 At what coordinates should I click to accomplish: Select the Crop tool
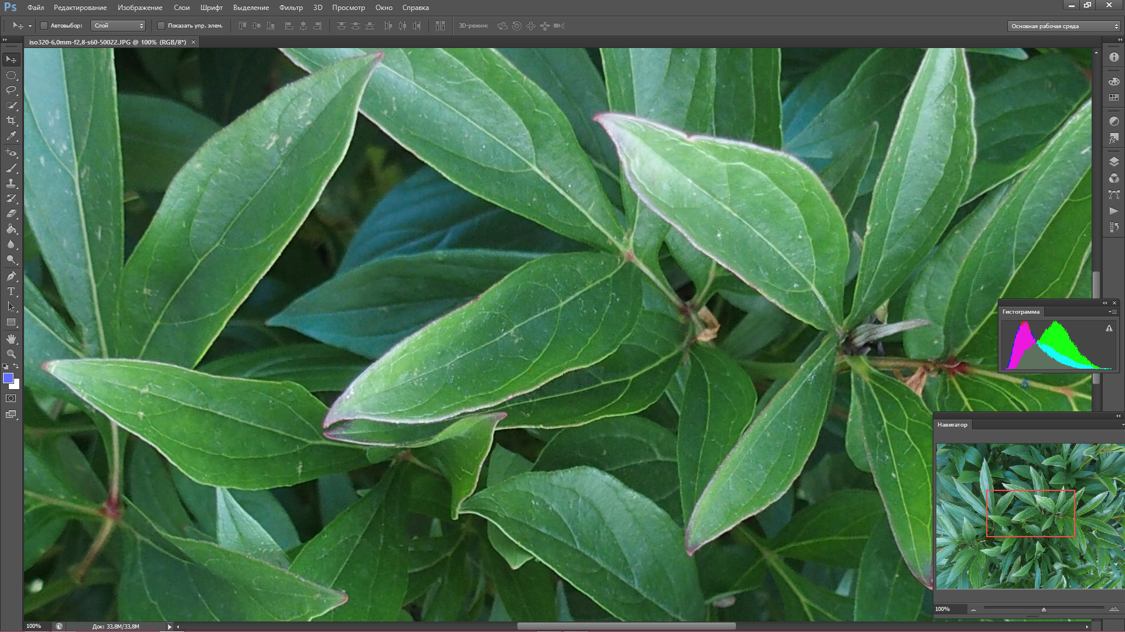pyautogui.click(x=11, y=121)
